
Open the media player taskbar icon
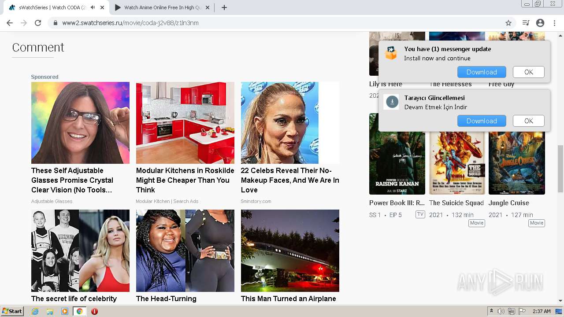(65, 311)
